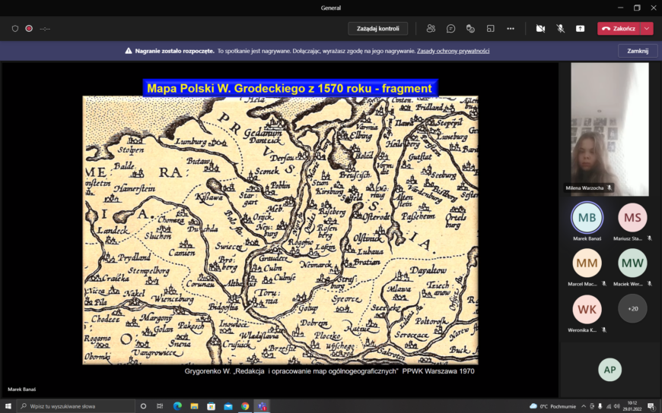Image resolution: width=662 pixels, height=413 pixels.
Task: Click the Zakończ leave button
Action: 619,29
